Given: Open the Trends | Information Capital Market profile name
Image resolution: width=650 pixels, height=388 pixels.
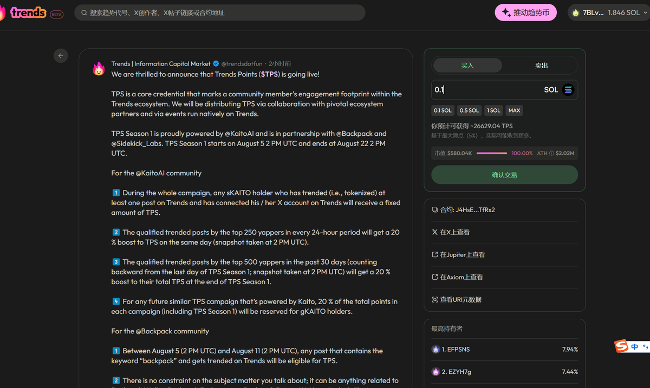Looking at the screenshot, I should click(x=161, y=64).
